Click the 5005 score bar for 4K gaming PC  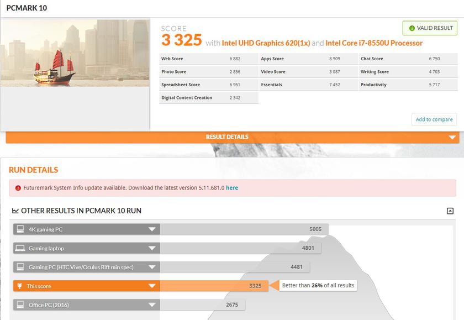point(244,229)
